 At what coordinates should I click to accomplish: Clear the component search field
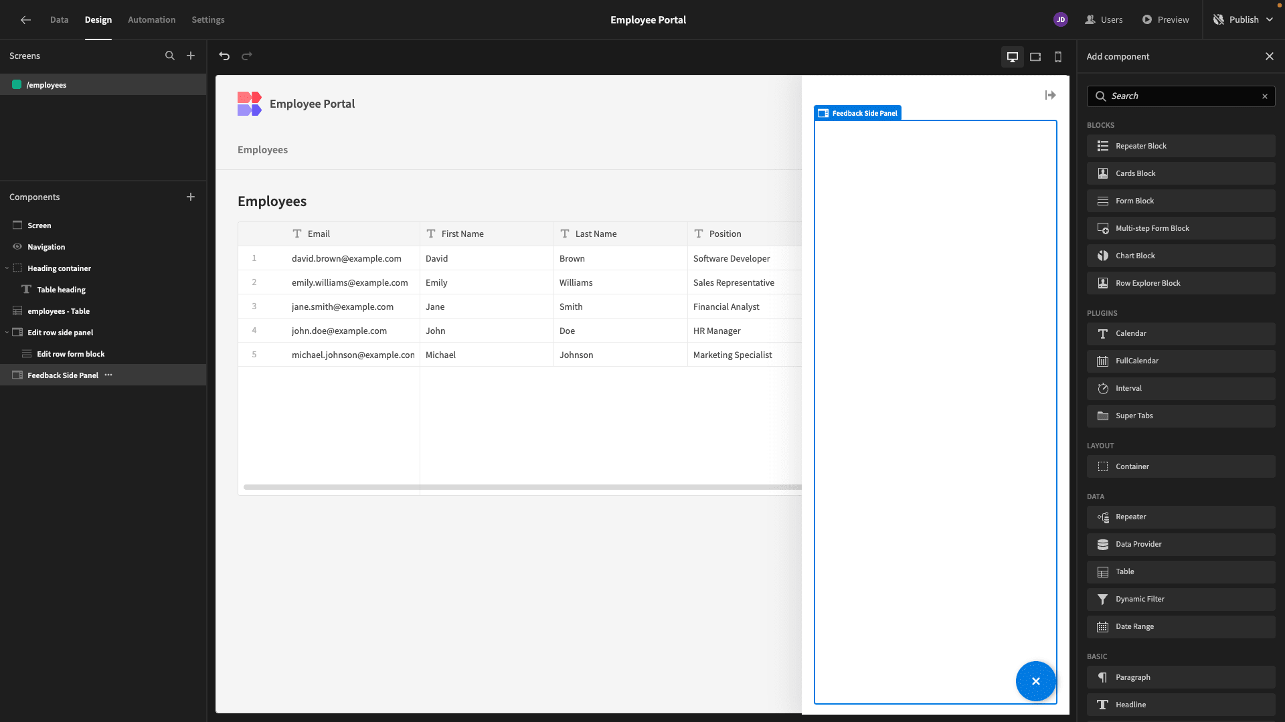[x=1265, y=96]
